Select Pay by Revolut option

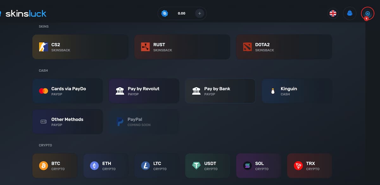pyautogui.click(x=144, y=91)
